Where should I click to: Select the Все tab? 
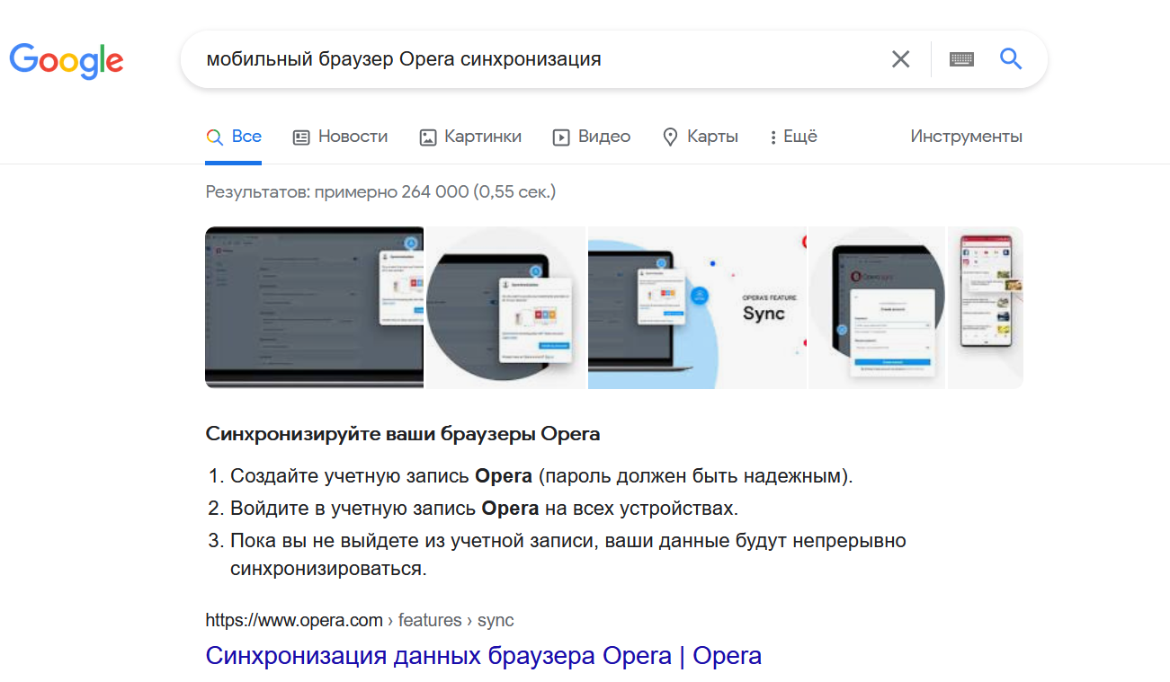(234, 137)
